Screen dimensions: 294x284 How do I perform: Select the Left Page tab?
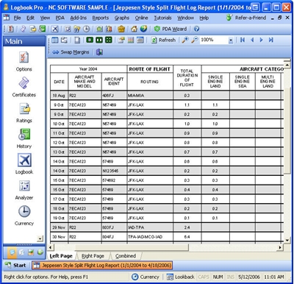click(x=61, y=256)
